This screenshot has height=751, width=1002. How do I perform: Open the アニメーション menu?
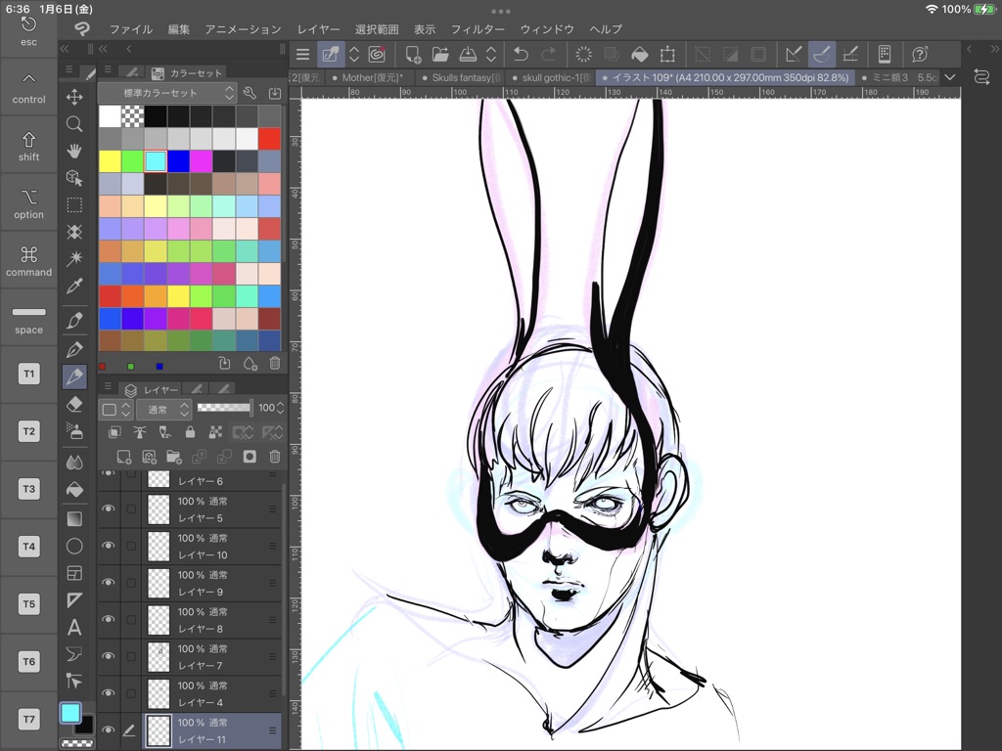click(x=243, y=29)
